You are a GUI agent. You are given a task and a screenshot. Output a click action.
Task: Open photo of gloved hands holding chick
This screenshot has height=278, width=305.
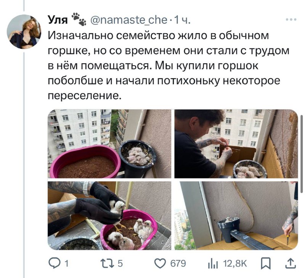point(109,216)
